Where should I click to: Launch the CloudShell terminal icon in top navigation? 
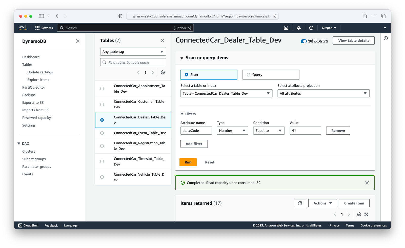[286, 28]
